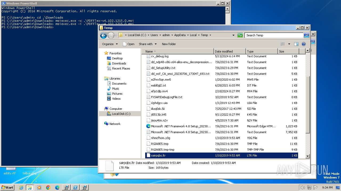Open Music library
Image resolution: width=341 pixels, height=191 pixels.
(x=116, y=89)
